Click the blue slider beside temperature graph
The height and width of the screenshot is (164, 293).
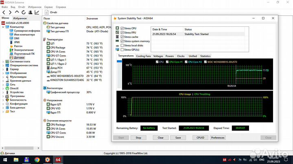click(x=119, y=61)
